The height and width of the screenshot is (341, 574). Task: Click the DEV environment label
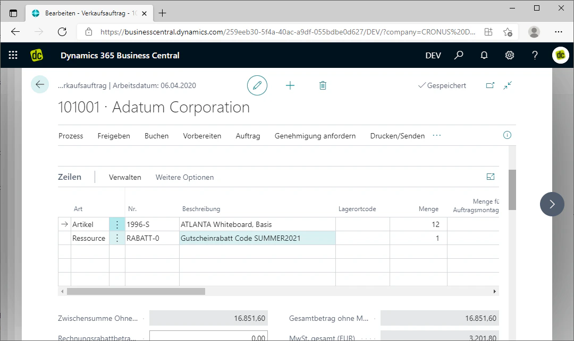pyautogui.click(x=433, y=56)
